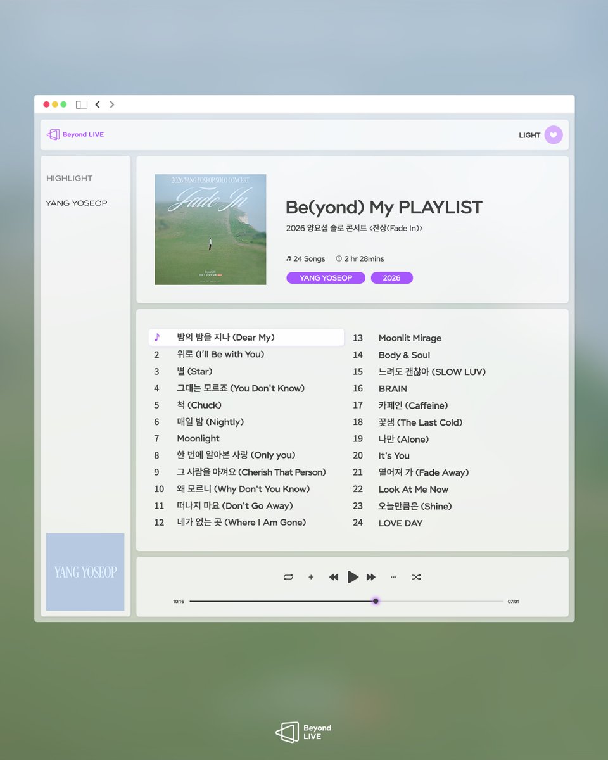
Task: Click the 2026 purple tag
Action: pos(391,278)
